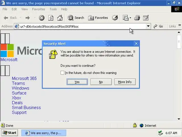Open the Edit menu

pos(14,9)
